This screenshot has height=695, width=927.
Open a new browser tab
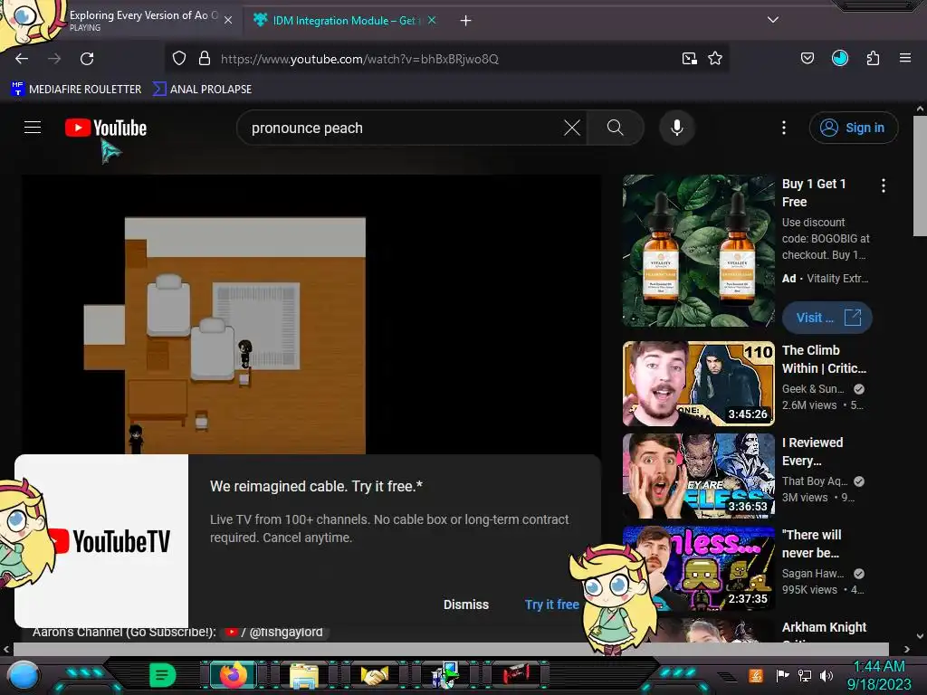click(466, 21)
